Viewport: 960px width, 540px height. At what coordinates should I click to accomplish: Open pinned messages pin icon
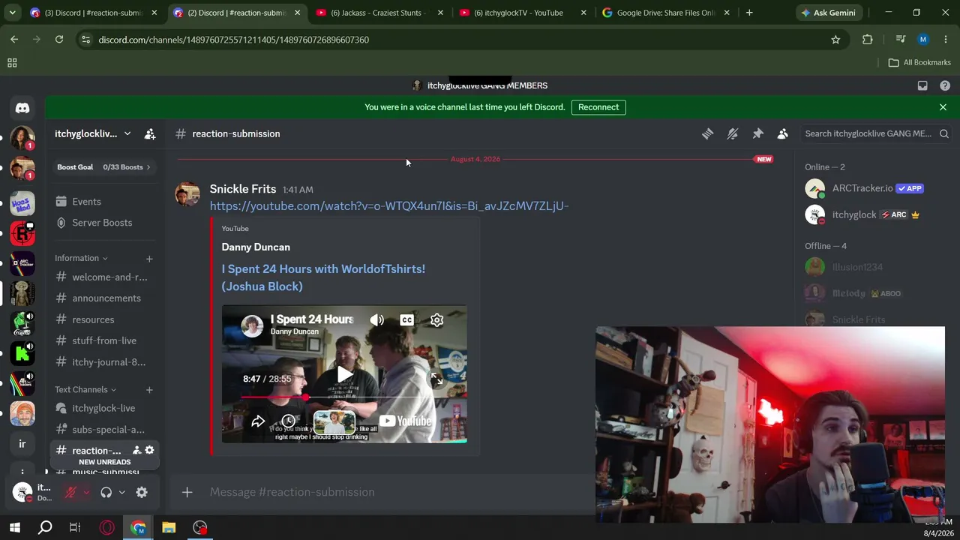[757, 133]
